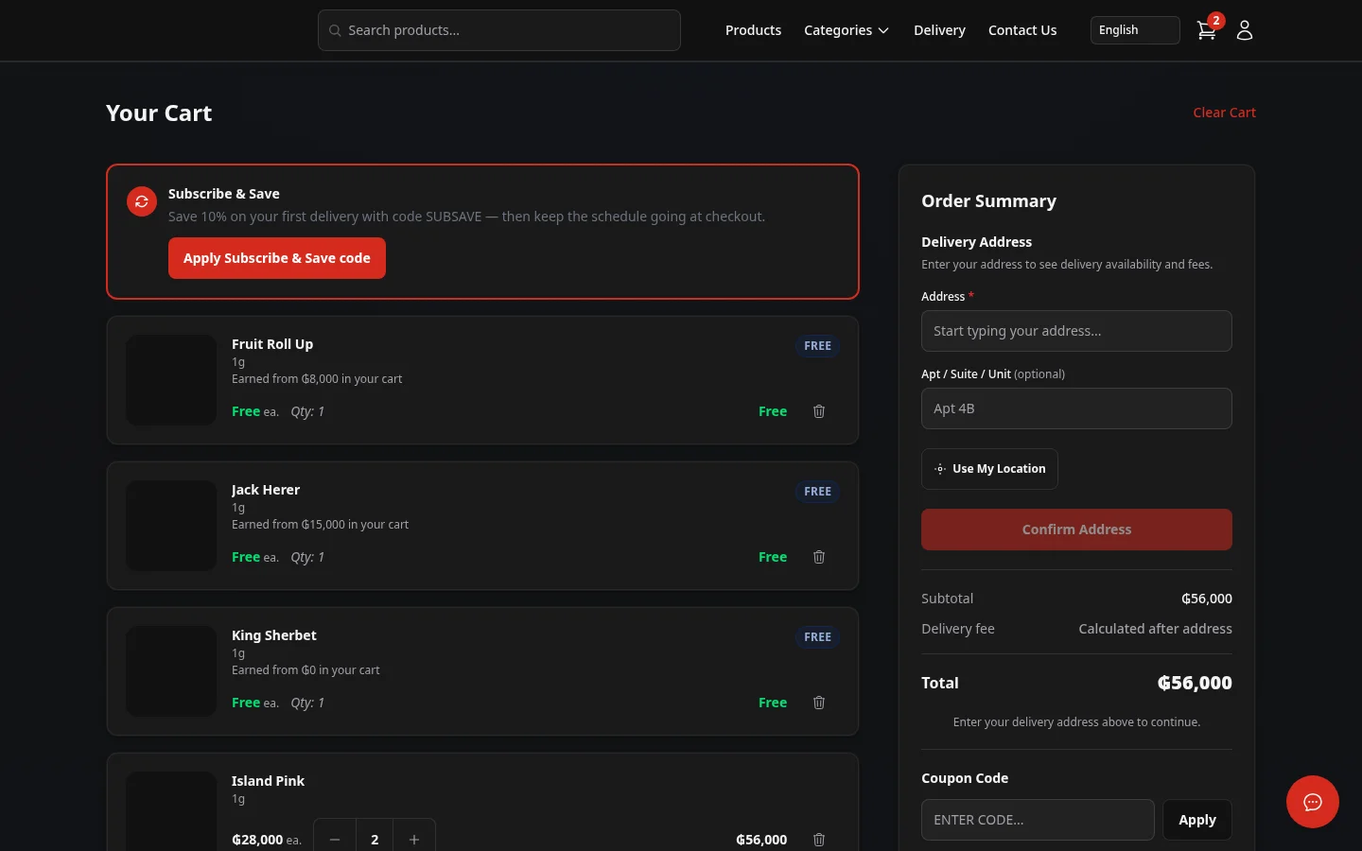1362x851 pixels.
Task: Open the Delivery menu item
Action: click(x=939, y=30)
